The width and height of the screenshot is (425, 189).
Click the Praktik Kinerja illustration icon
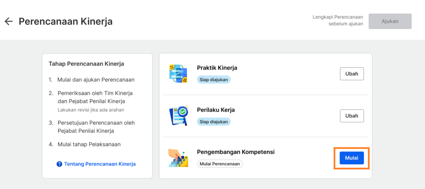click(x=178, y=73)
